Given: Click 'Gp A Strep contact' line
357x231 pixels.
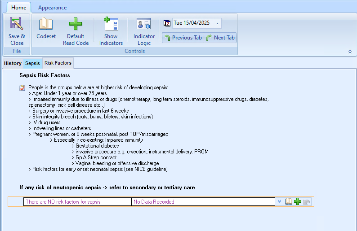Looking at the screenshot, I should click(x=94, y=157).
